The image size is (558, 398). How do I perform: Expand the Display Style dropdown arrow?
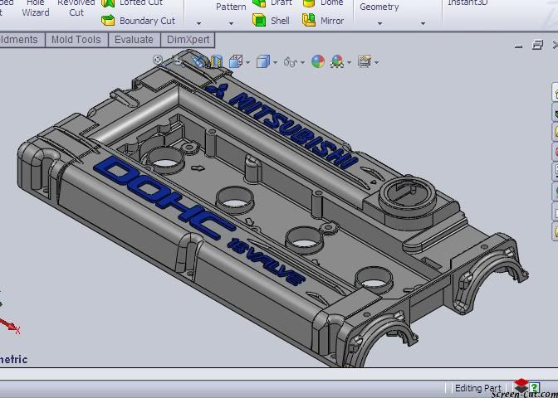tap(275, 63)
